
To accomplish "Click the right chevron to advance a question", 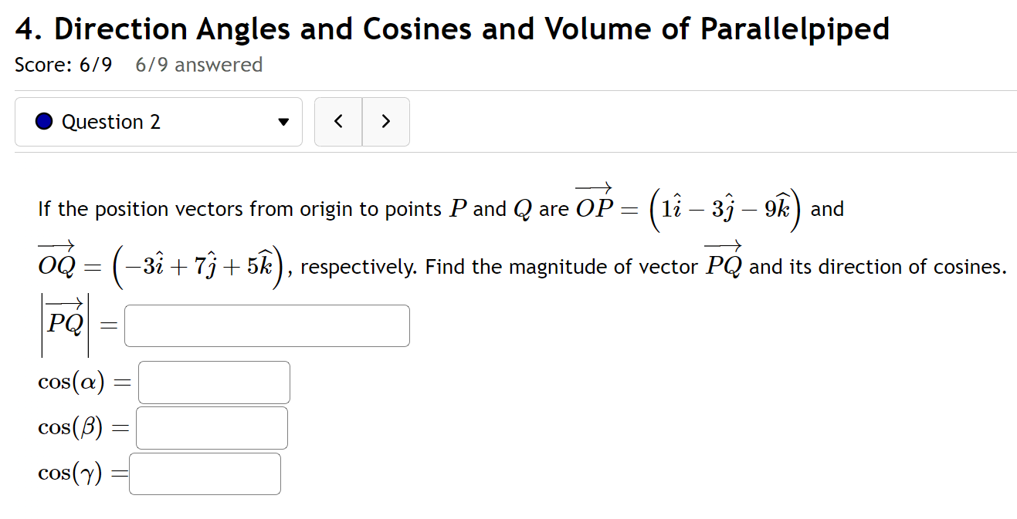I will [386, 122].
